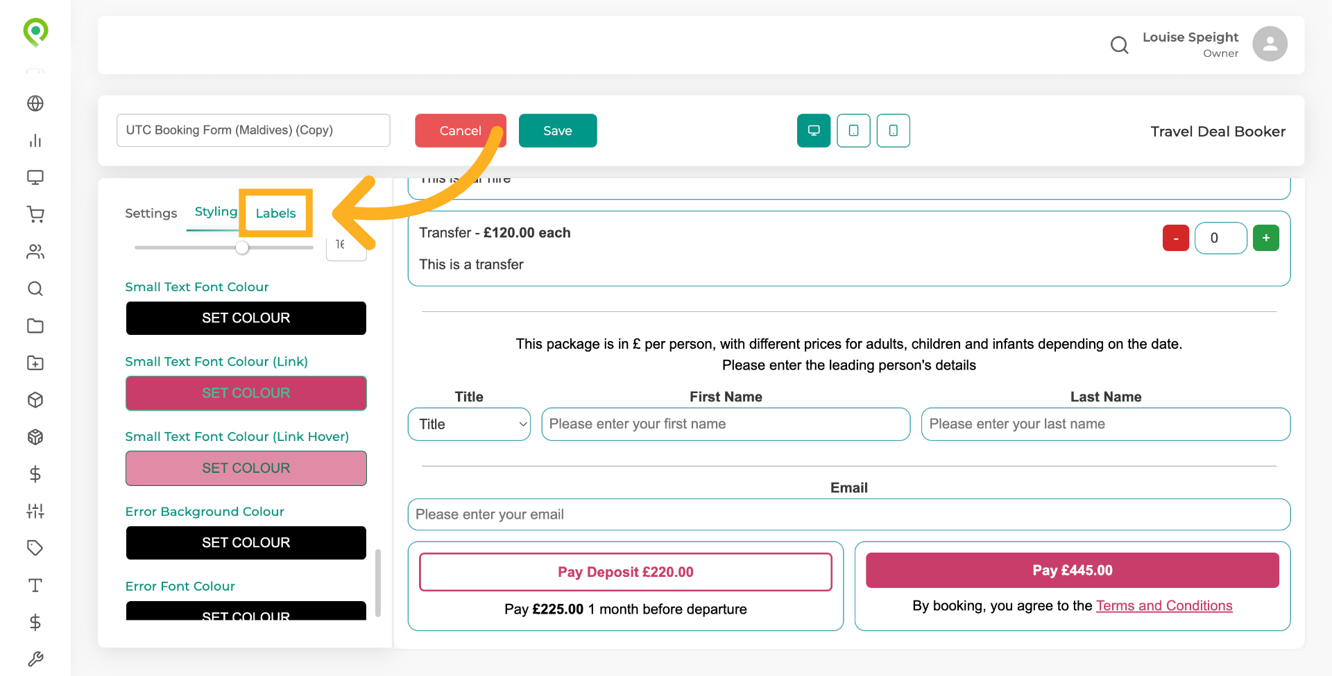Screen dimensions: 1332x676
Task: Switch to mobile preview mode
Action: point(893,130)
